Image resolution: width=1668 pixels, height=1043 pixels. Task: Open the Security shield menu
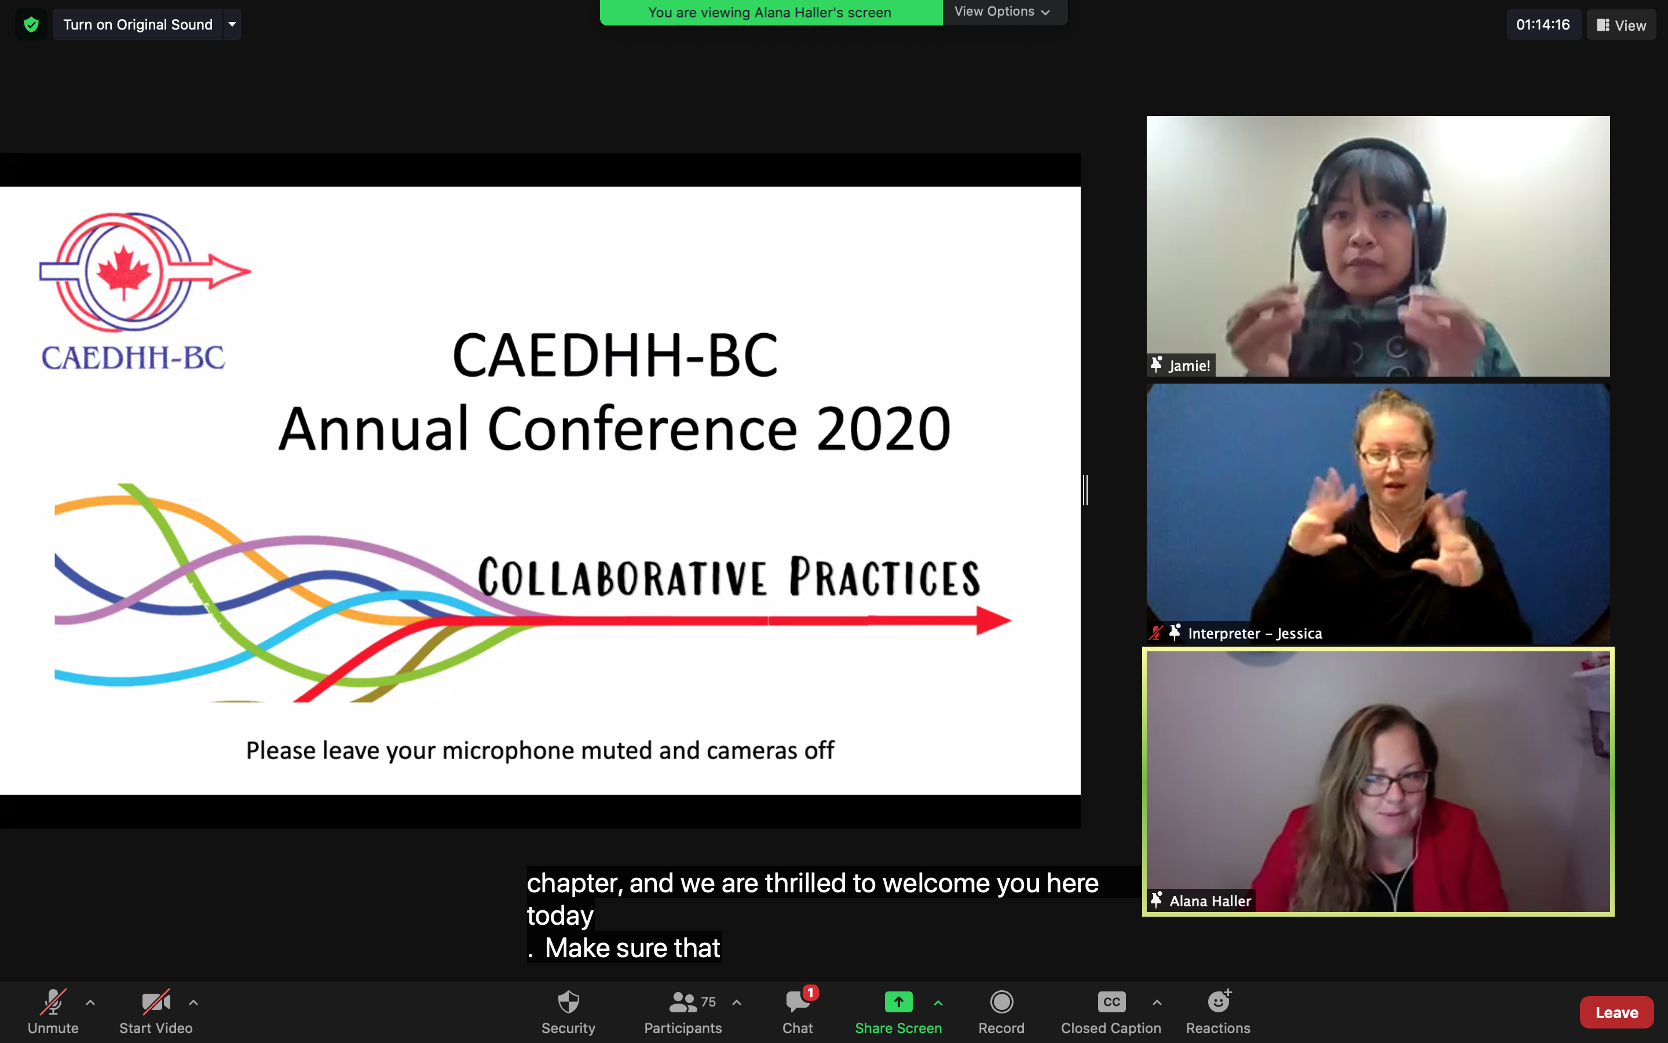pos(568,1011)
